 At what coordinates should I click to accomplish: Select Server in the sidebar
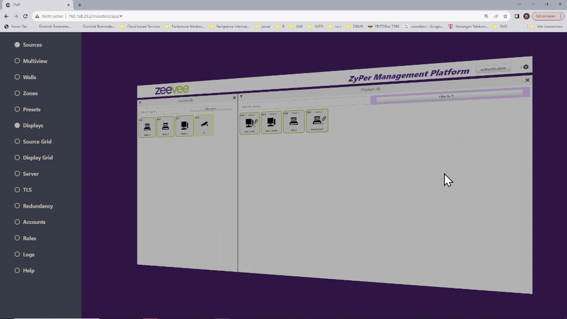26,173
